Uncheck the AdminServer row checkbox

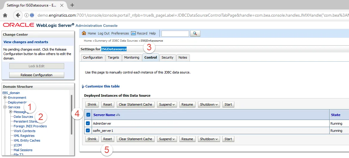point(88,123)
